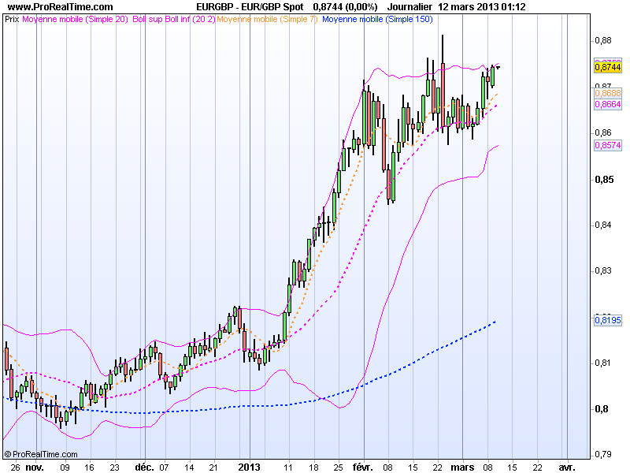630x473 pixels.
Task: Click the yellow 0,8744 last-price tag
Action: pos(606,69)
